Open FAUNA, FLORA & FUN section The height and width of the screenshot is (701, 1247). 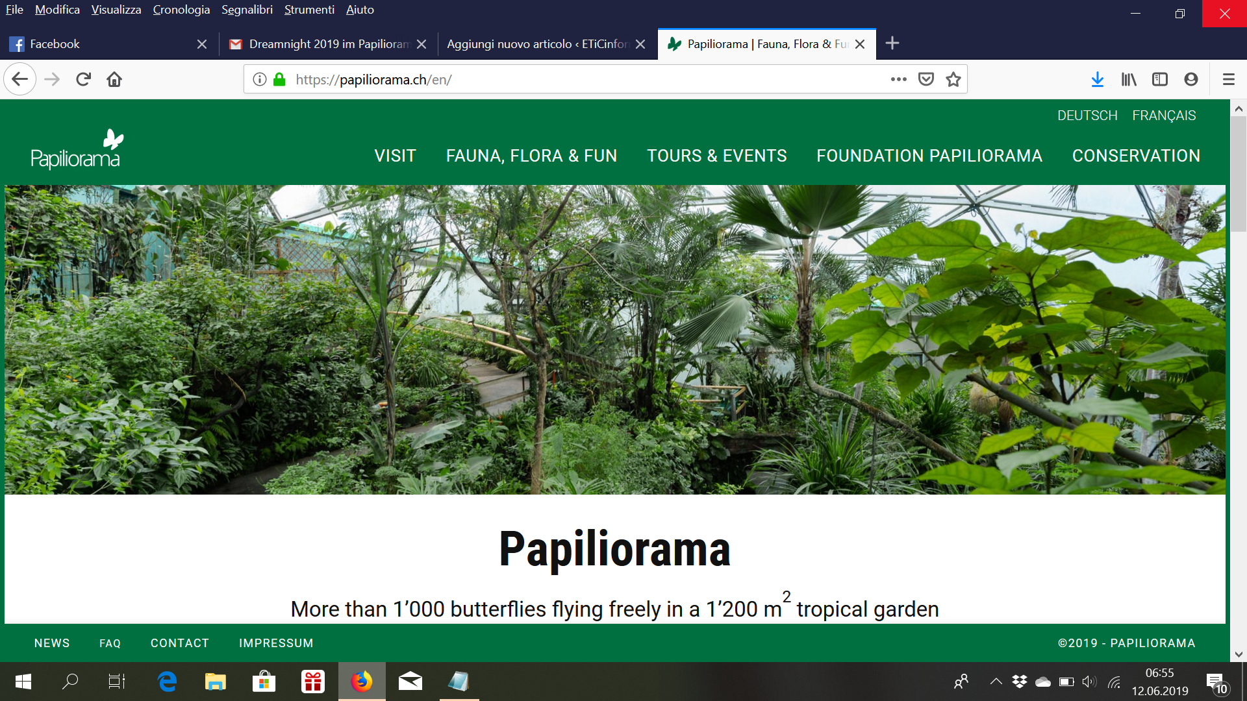(x=531, y=156)
